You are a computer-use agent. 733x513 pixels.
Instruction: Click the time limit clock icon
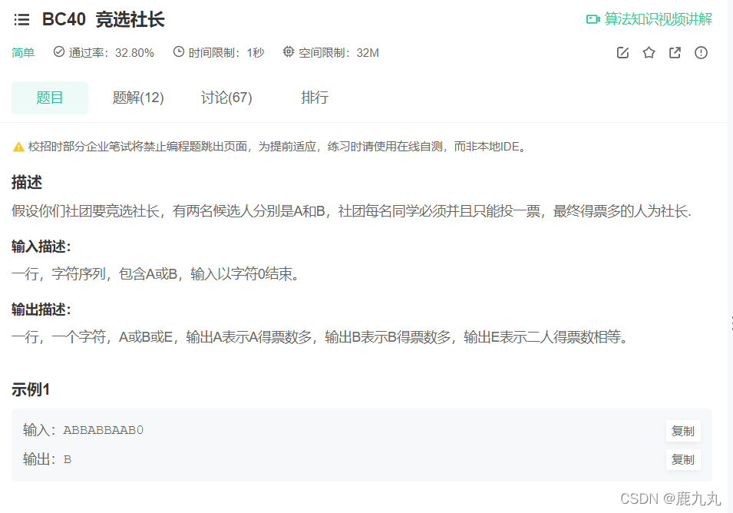pyautogui.click(x=179, y=51)
